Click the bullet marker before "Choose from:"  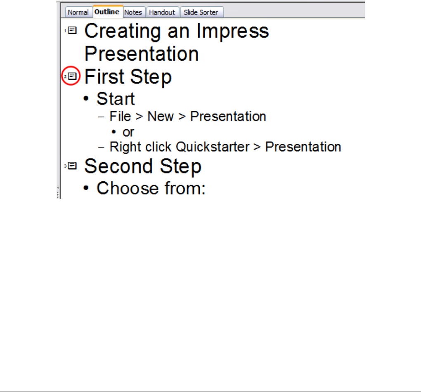[86, 188]
